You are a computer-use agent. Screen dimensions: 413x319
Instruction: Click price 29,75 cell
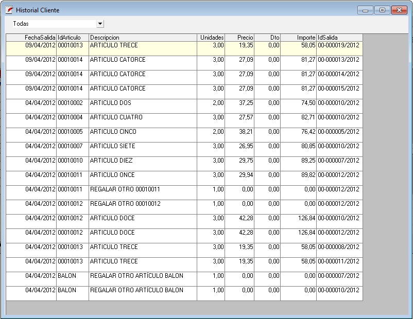pos(239,164)
